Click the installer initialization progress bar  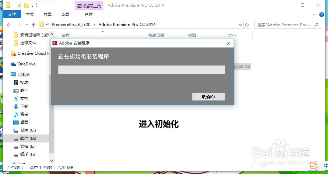142,70
